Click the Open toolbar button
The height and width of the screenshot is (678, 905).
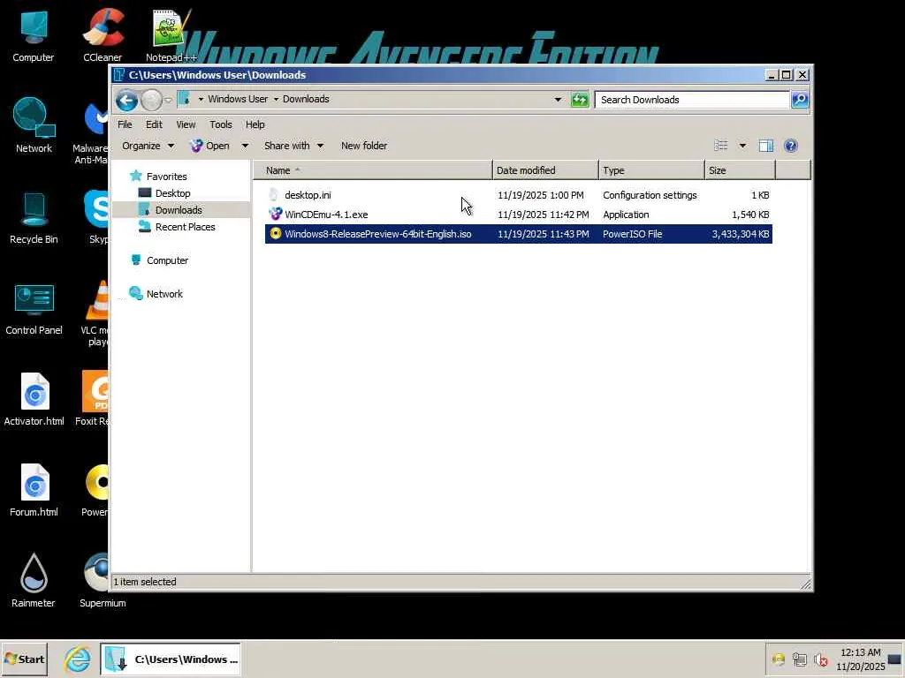[x=210, y=146]
